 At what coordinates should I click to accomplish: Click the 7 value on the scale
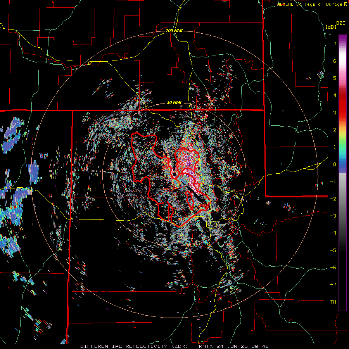click(335, 43)
